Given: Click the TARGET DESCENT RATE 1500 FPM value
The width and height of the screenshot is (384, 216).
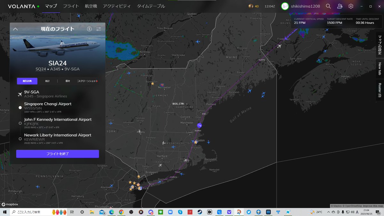Looking at the screenshot, I should [334, 23].
